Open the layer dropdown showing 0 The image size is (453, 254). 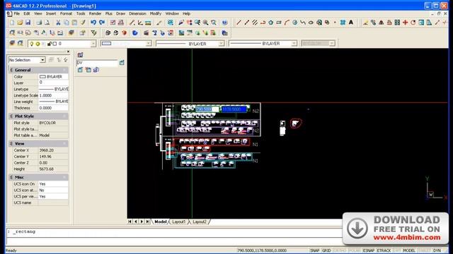click(93, 44)
